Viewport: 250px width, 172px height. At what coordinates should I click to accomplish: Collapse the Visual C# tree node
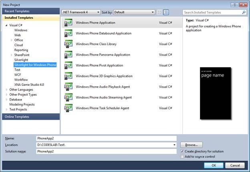tap(6, 25)
